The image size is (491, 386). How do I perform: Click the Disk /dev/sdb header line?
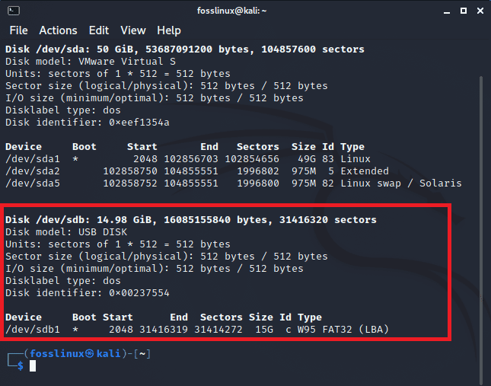(x=191, y=220)
